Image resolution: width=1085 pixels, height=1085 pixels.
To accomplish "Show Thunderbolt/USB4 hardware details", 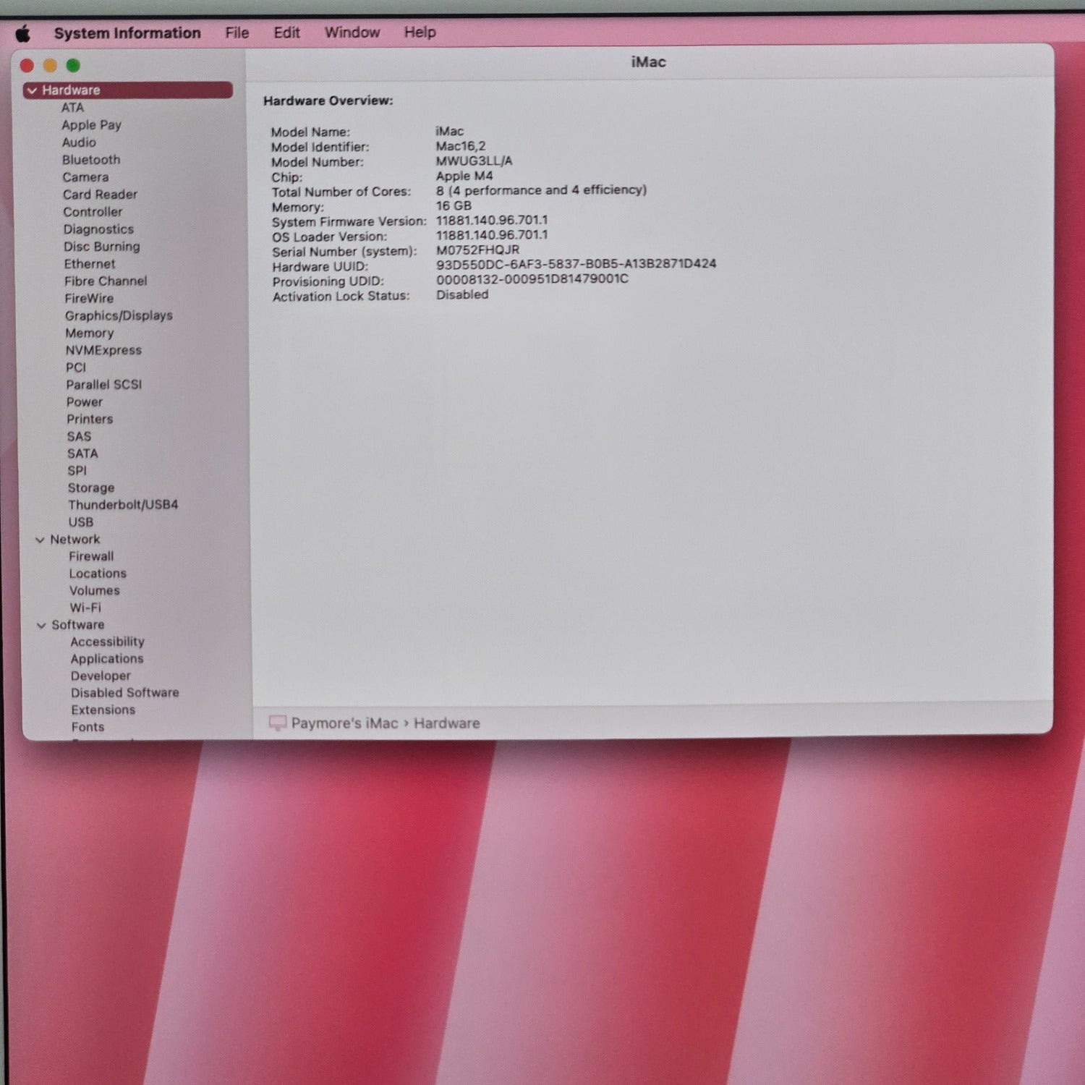I will (123, 504).
